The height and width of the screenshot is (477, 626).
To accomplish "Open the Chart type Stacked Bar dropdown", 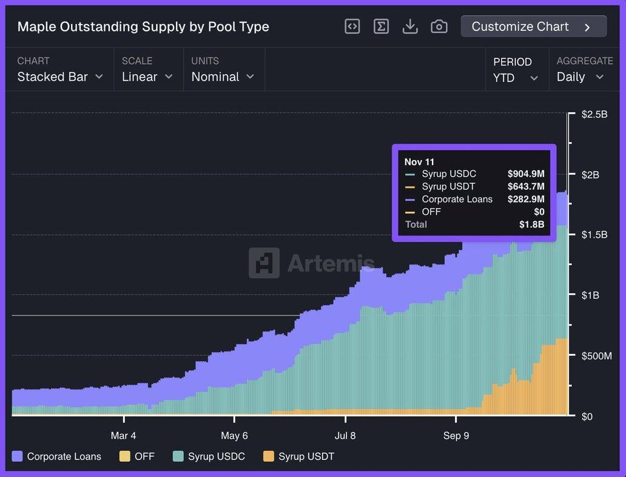I will pos(59,77).
